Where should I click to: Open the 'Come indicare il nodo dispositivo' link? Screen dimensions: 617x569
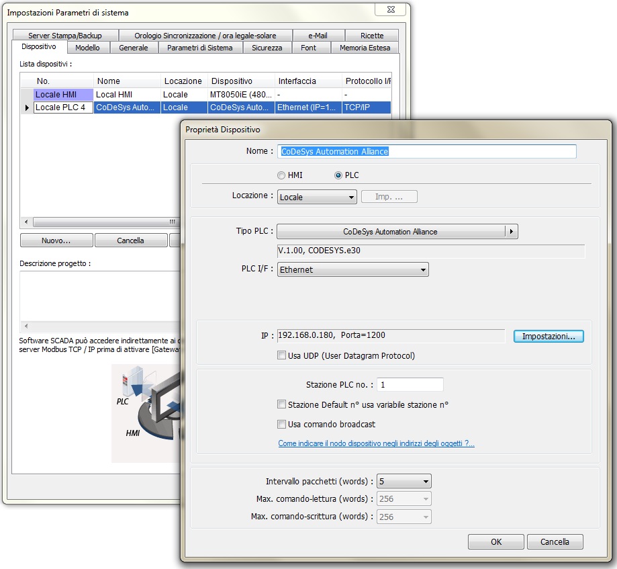[x=376, y=443]
